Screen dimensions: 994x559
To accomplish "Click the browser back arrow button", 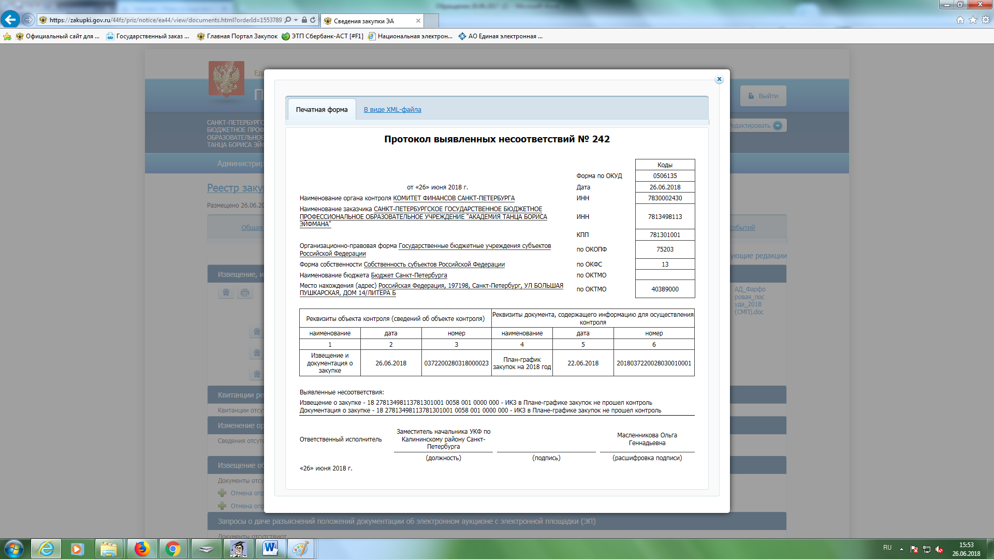I will (10, 20).
